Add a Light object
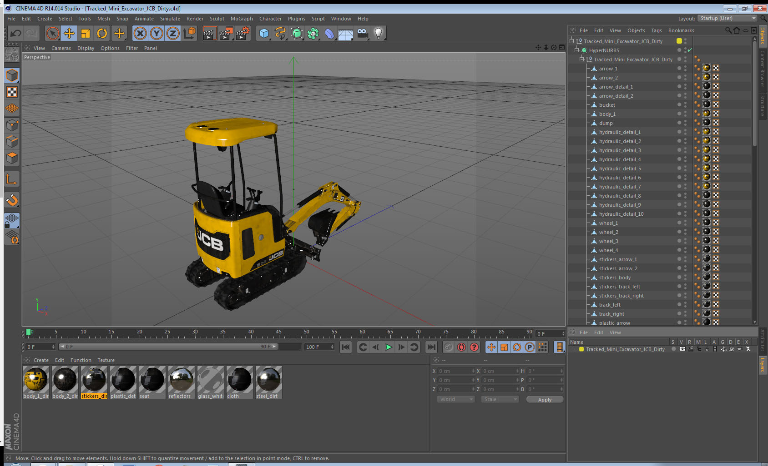Image resolution: width=768 pixels, height=466 pixels. point(379,33)
